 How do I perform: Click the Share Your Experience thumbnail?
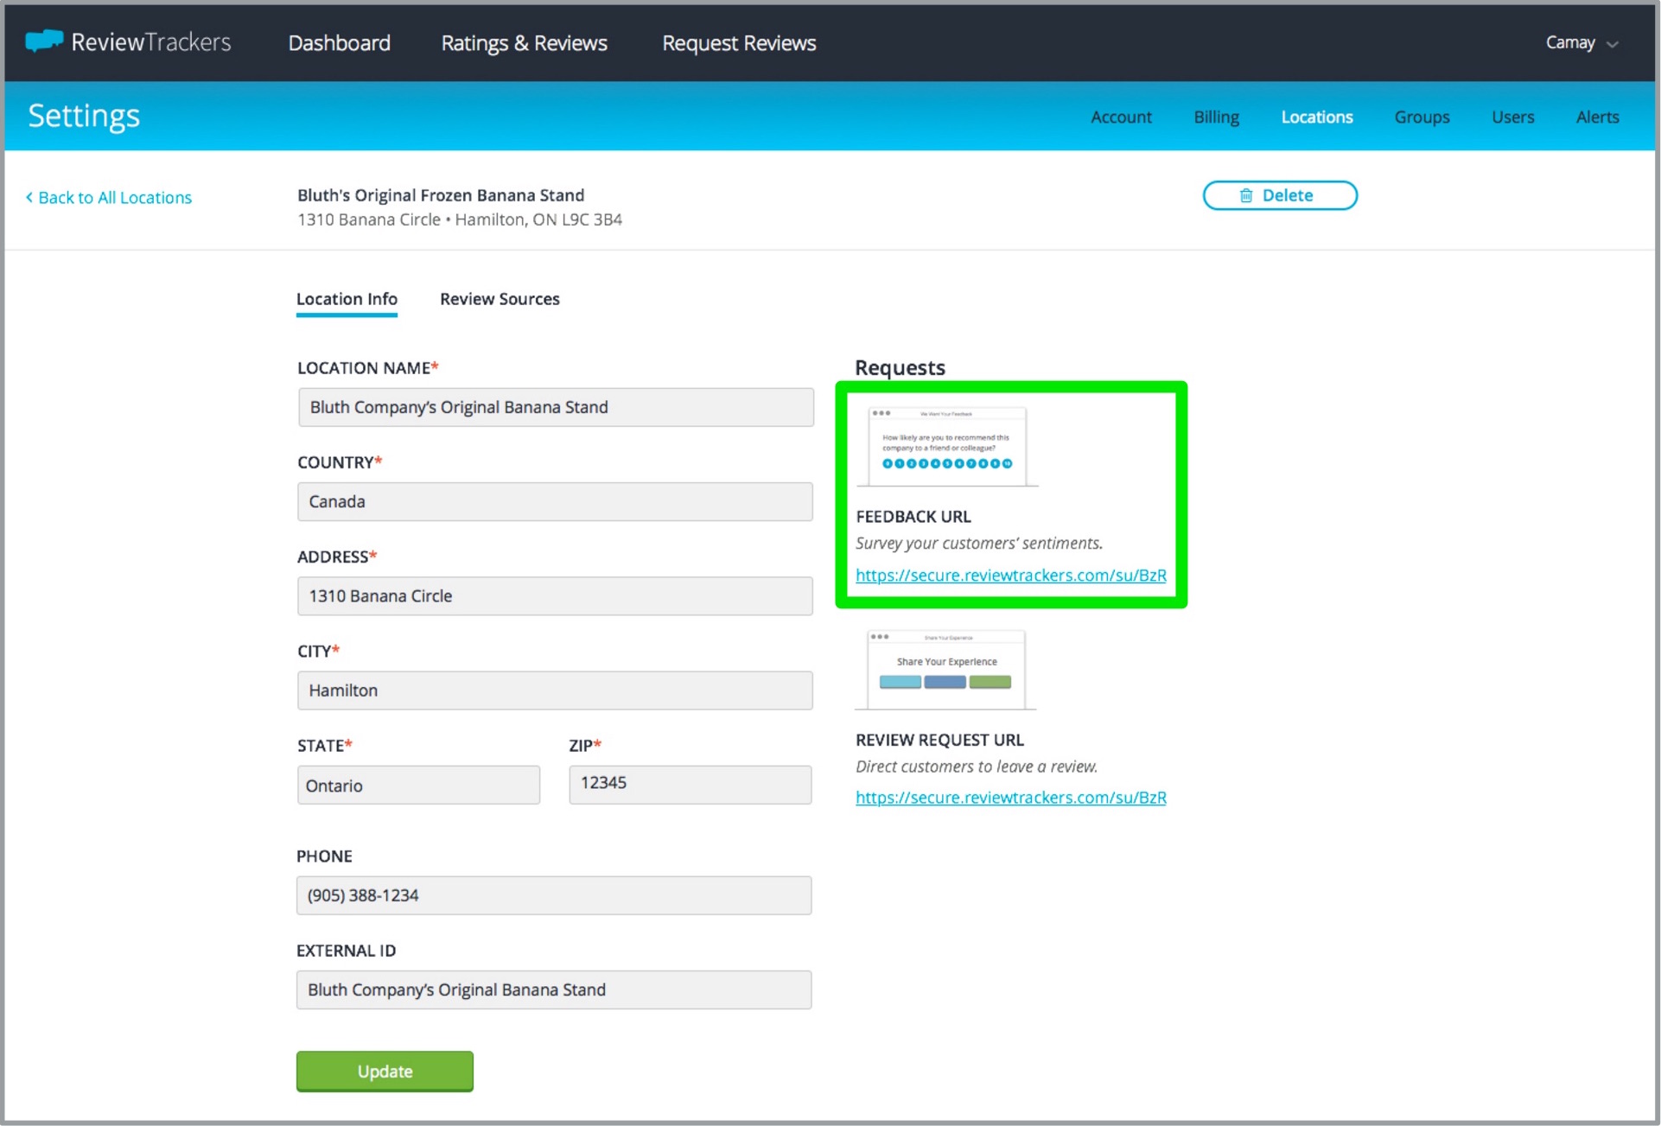coord(945,670)
